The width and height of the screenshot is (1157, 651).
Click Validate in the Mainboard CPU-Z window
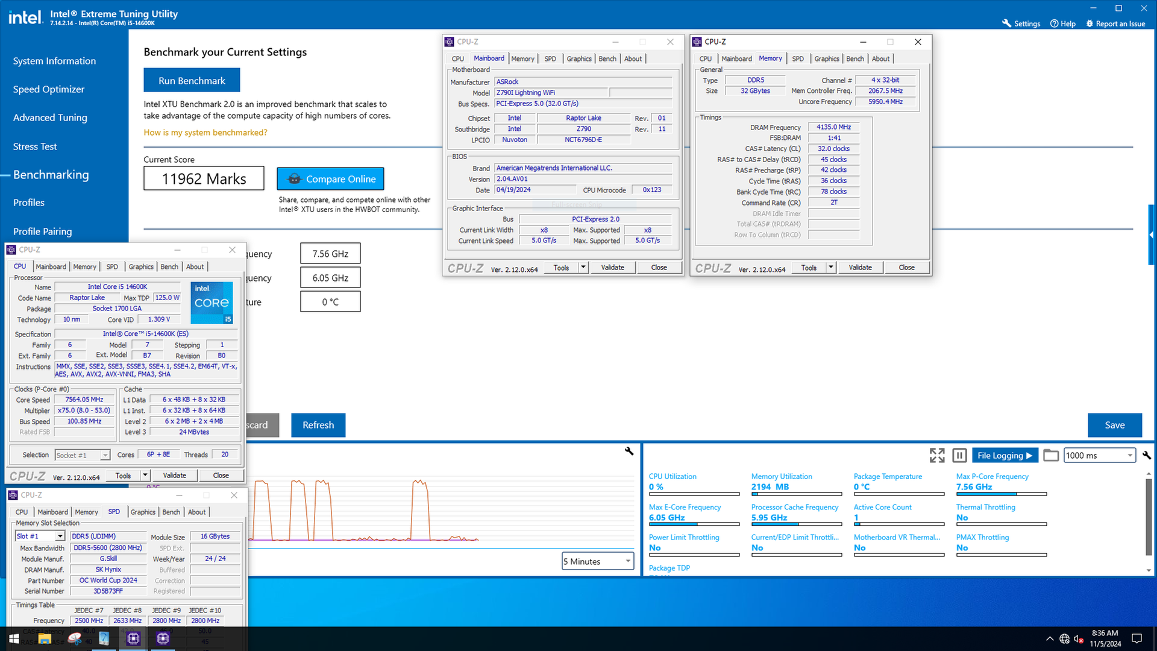point(612,267)
